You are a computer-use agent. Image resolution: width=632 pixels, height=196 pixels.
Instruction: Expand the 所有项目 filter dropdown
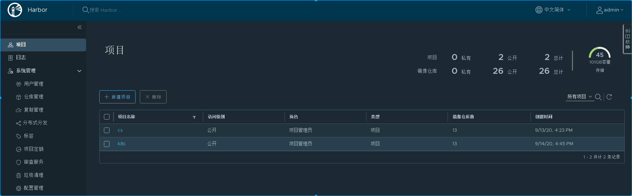pyautogui.click(x=579, y=97)
